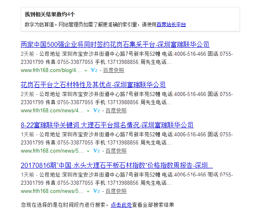
Task: Click heading 找到相关结果数约4个
Action: [50, 14]
